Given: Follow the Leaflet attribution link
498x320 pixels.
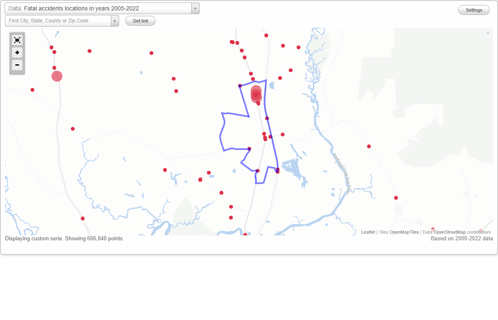Looking at the screenshot, I should click(x=368, y=232).
